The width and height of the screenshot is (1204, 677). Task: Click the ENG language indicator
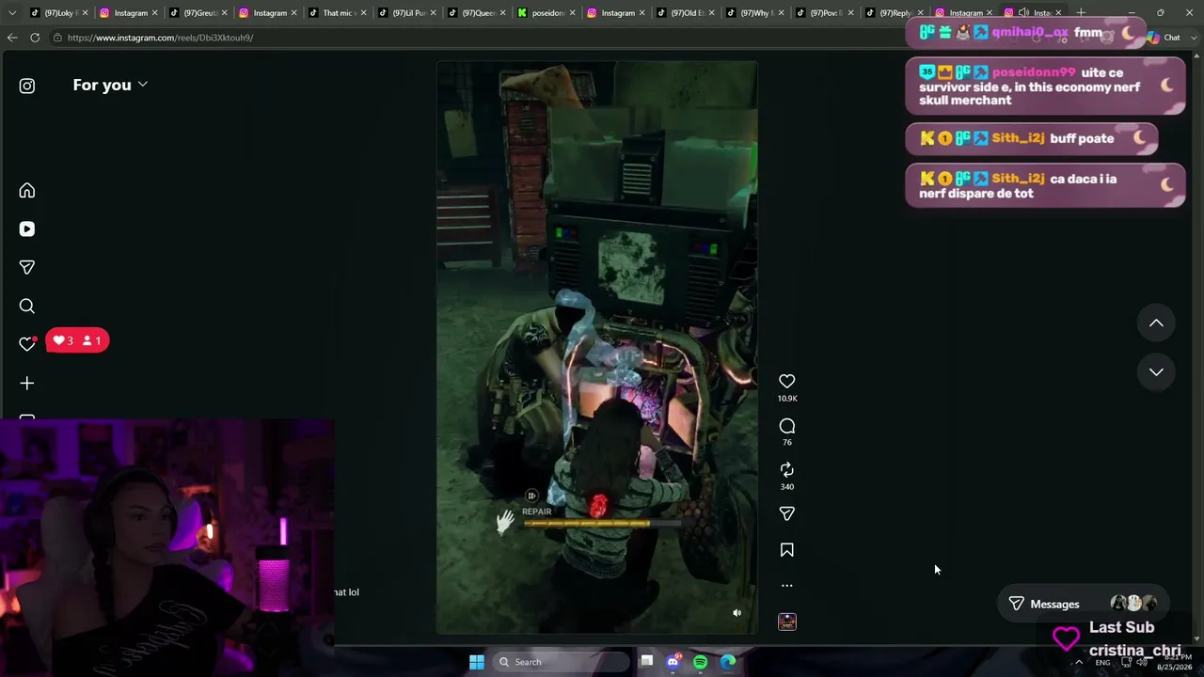coord(1102,663)
